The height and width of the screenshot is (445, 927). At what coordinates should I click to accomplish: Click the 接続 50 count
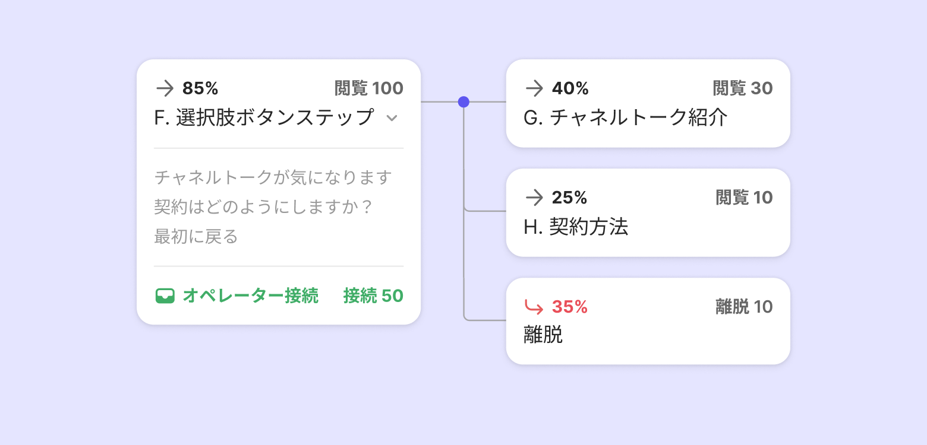tap(373, 295)
